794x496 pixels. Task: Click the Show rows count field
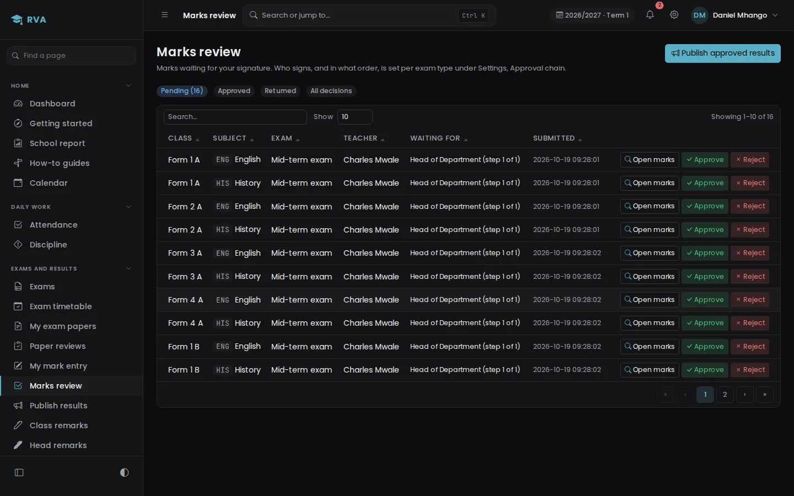(x=355, y=117)
